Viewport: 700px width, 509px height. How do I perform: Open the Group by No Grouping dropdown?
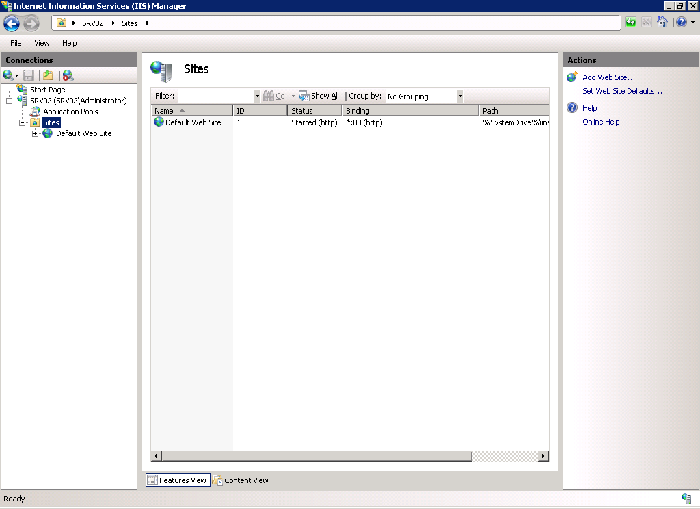[x=460, y=96]
